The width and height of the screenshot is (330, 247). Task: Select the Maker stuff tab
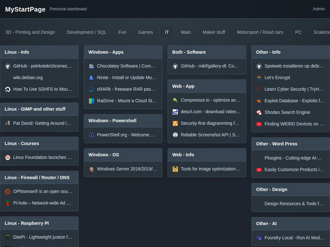214,32
